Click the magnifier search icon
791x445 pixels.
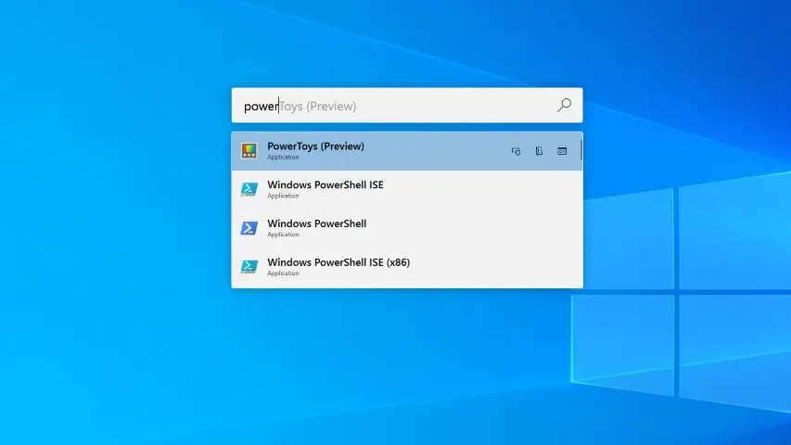(x=564, y=106)
